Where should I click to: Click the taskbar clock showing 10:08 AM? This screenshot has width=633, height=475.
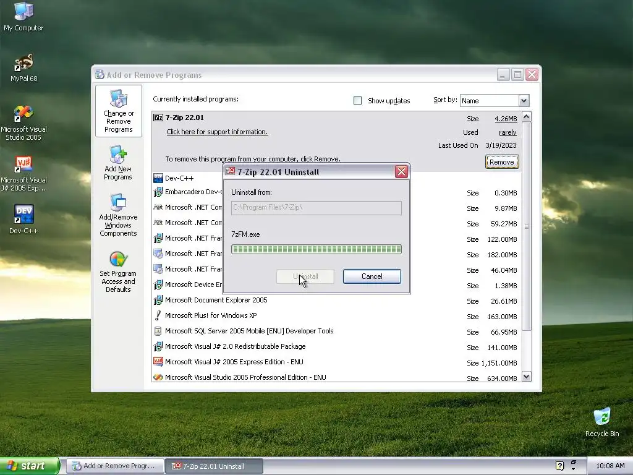(x=610, y=466)
